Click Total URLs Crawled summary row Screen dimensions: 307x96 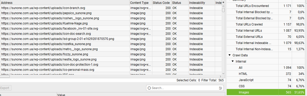267,24
